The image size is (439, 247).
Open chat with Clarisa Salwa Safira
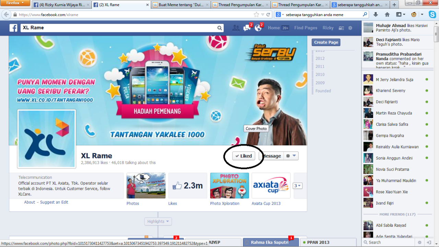click(x=396, y=124)
